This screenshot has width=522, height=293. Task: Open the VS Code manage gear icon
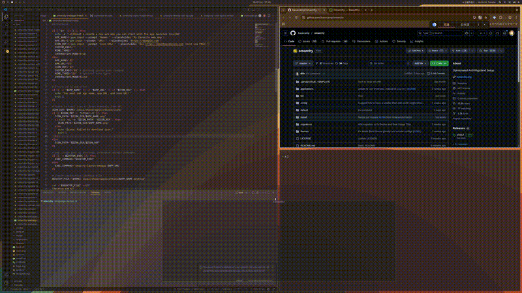point(6,283)
